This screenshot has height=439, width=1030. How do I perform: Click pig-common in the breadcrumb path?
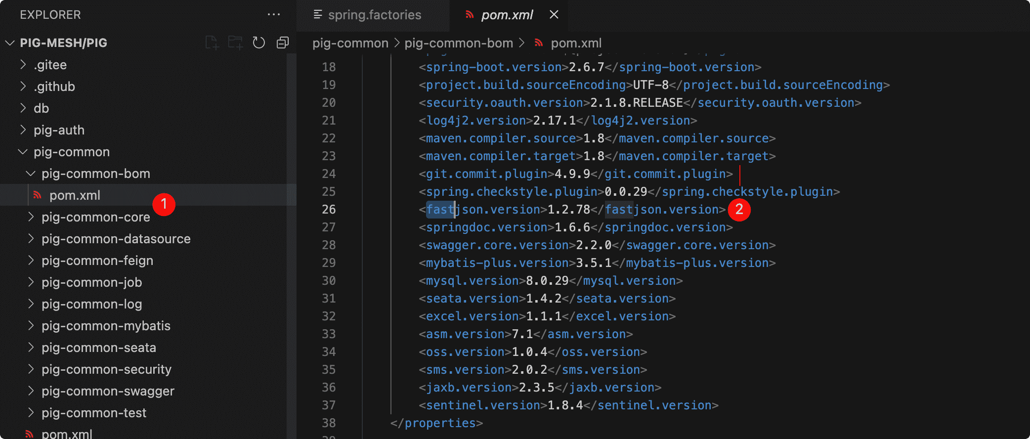coord(350,43)
